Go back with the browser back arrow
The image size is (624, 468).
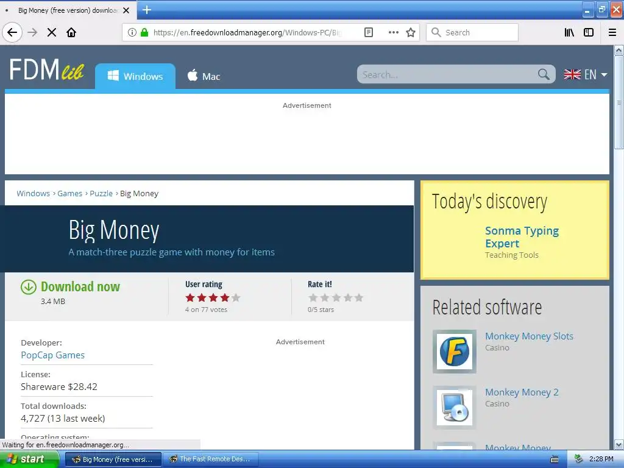tap(12, 32)
